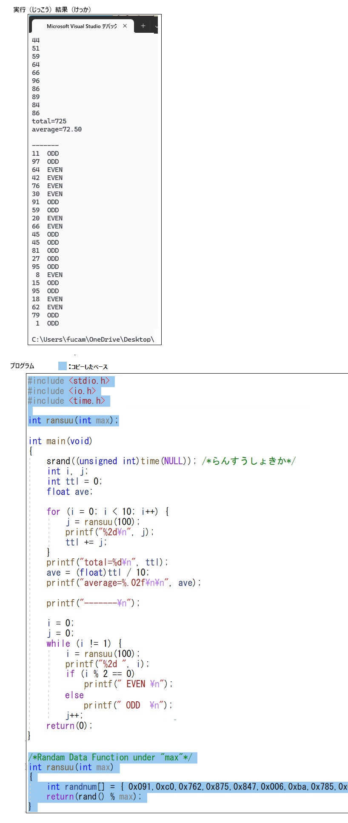Expand the terminal profile dropdown chevron

click(x=157, y=26)
